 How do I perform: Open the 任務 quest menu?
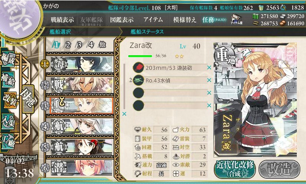(214, 20)
